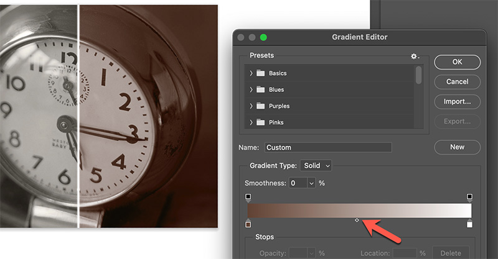
Task: Select the brown left color stop
Action: (248, 224)
